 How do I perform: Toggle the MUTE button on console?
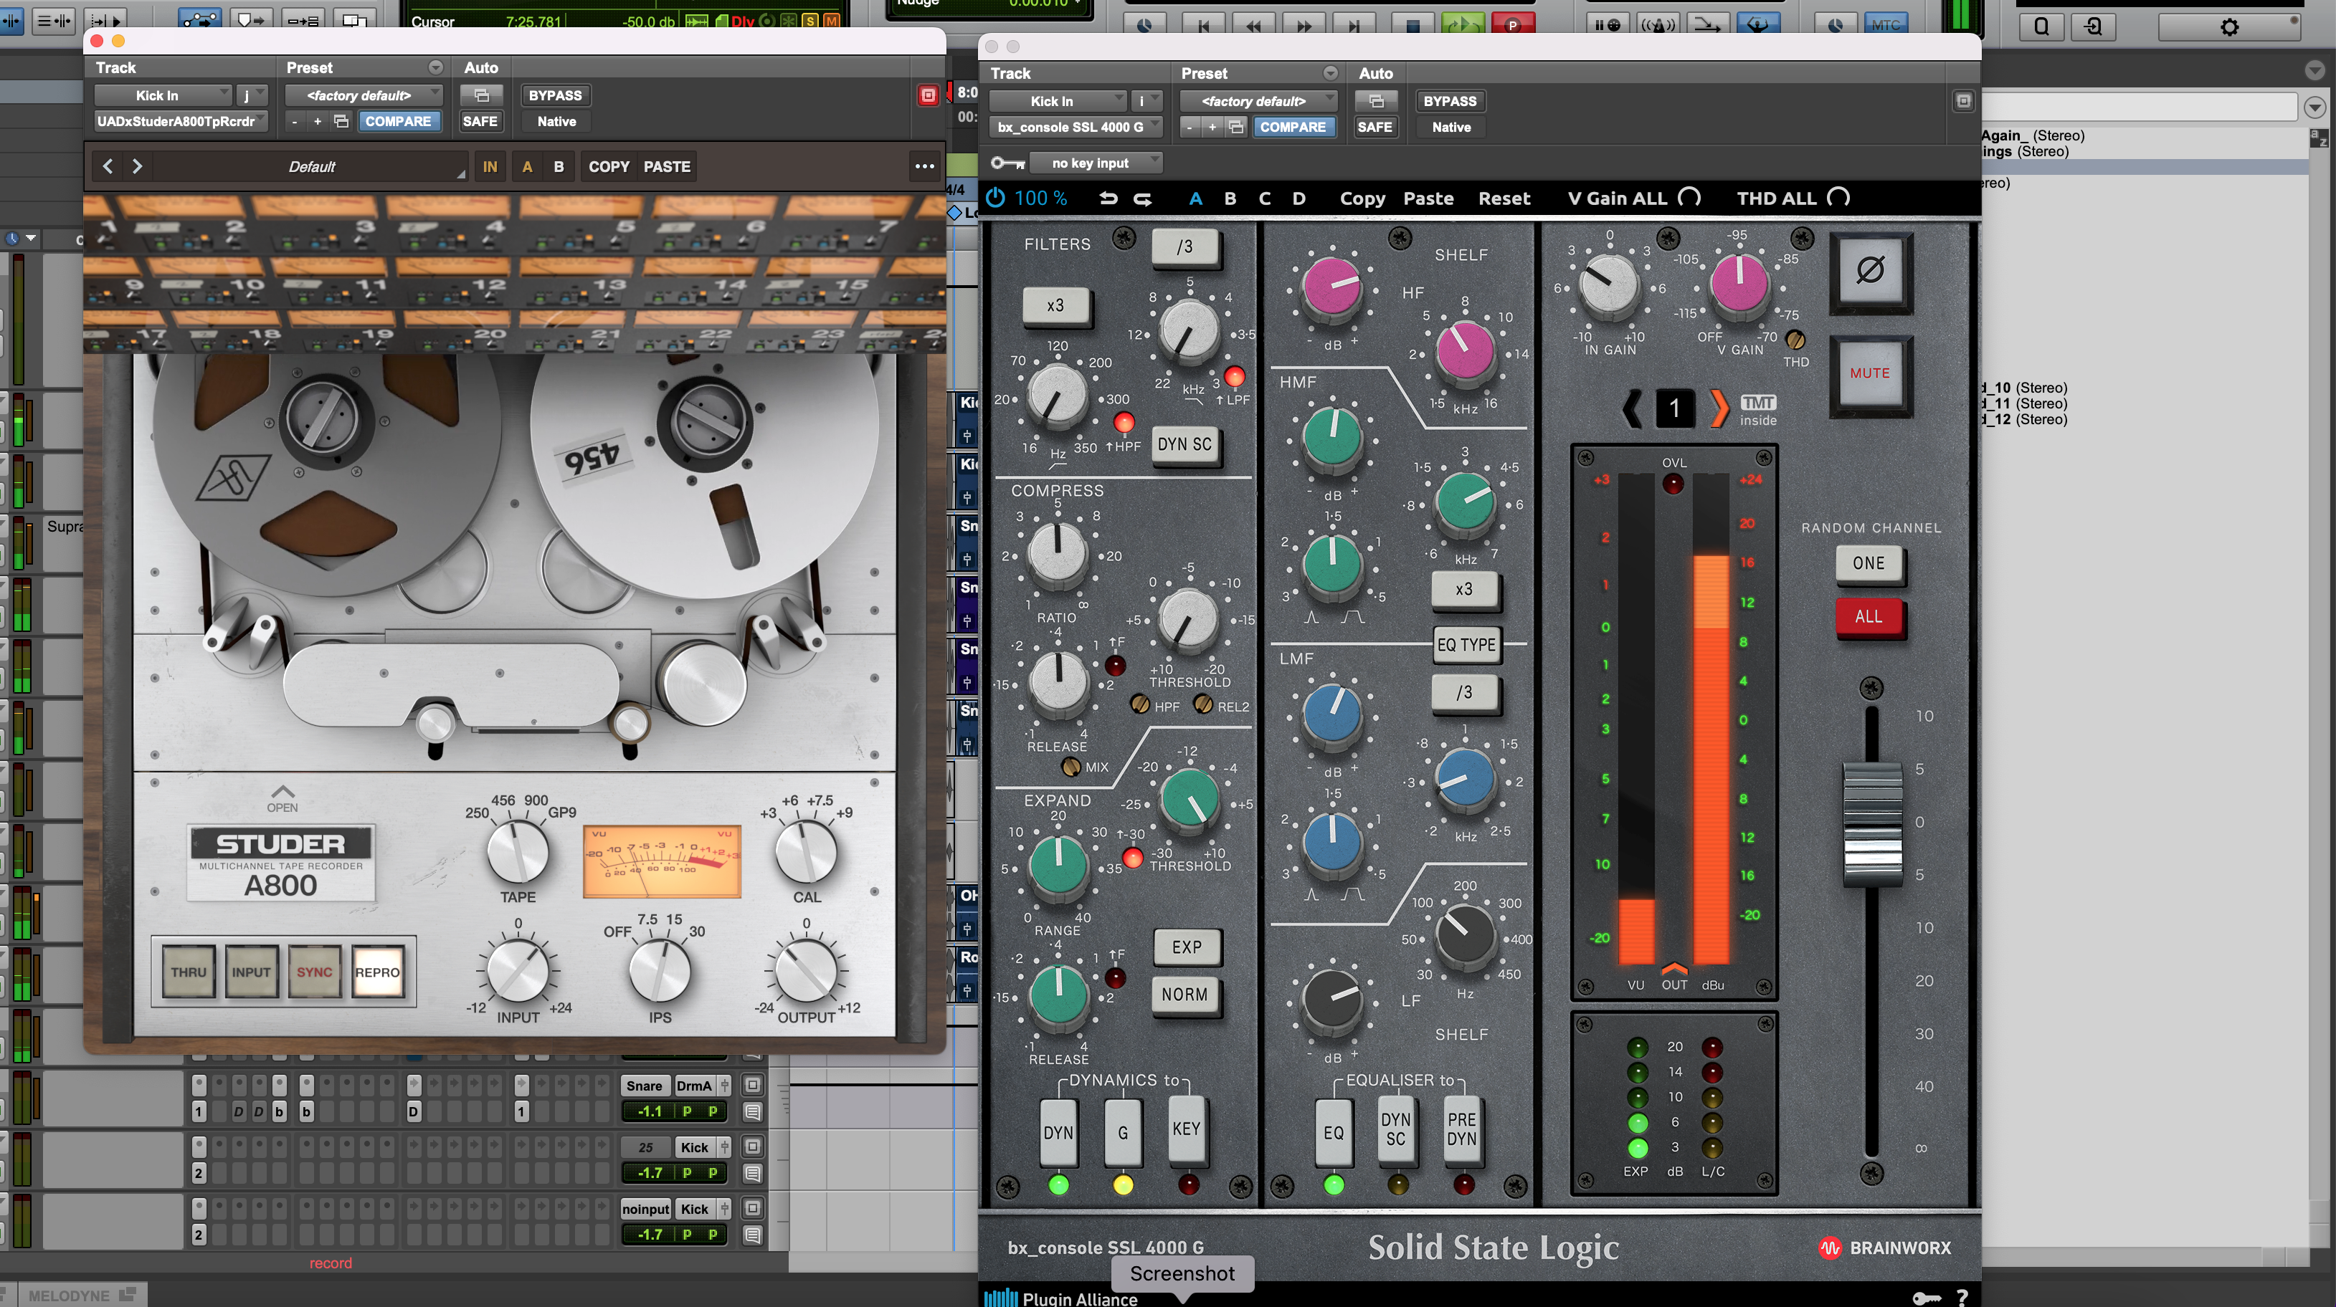[x=1870, y=373]
